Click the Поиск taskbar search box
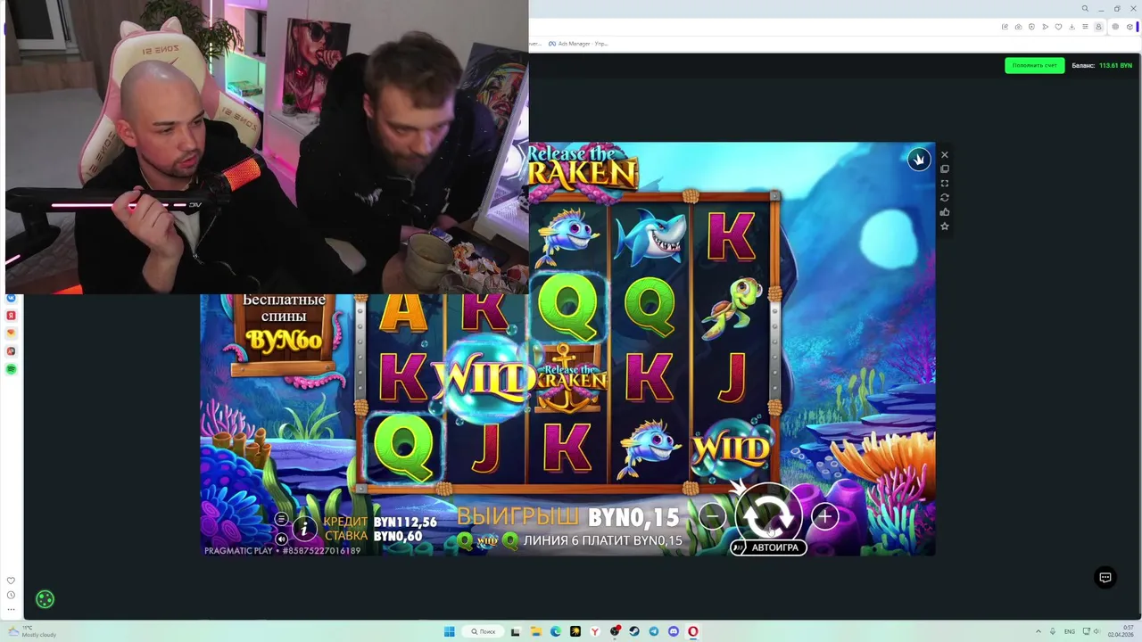The height and width of the screenshot is (642, 1142). coord(483,631)
